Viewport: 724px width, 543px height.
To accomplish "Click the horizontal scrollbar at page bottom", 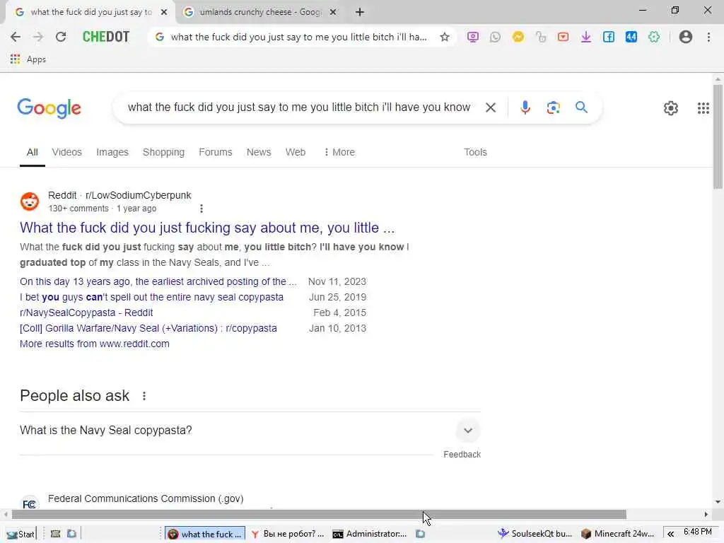I will [x=319, y=515].
